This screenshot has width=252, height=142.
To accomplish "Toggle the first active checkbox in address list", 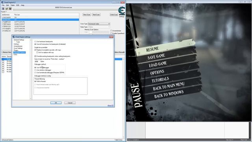I will pyautogui.click(x=3, y=59).
